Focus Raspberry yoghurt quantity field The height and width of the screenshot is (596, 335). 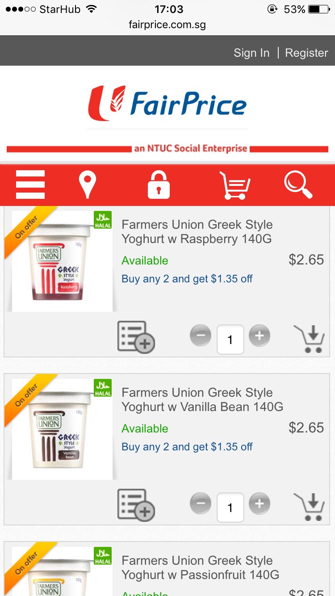230,340
